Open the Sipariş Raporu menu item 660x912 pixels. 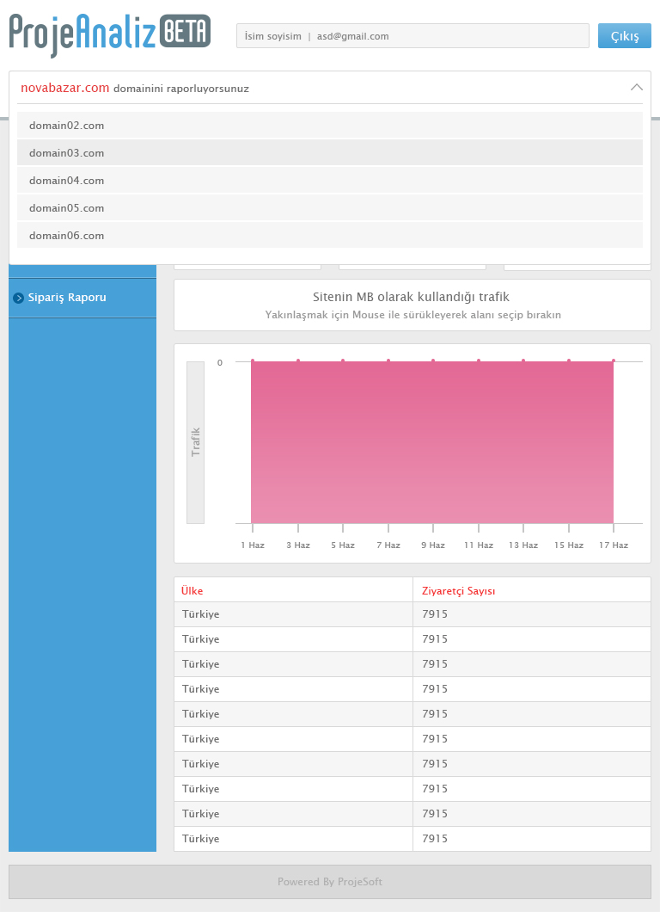click(x=67, y=298)
